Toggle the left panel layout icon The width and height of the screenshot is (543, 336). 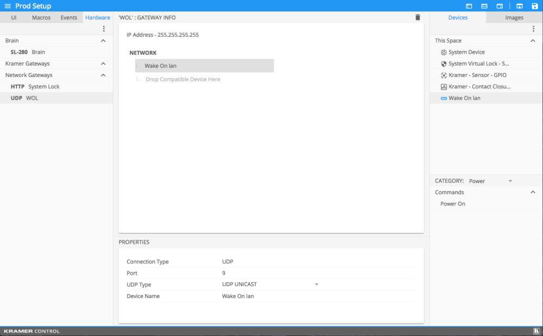[x=469, y=6]
